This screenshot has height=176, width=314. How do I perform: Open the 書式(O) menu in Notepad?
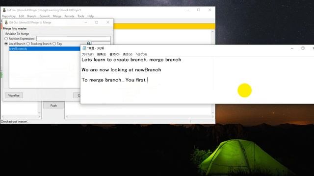coord(114,54)
